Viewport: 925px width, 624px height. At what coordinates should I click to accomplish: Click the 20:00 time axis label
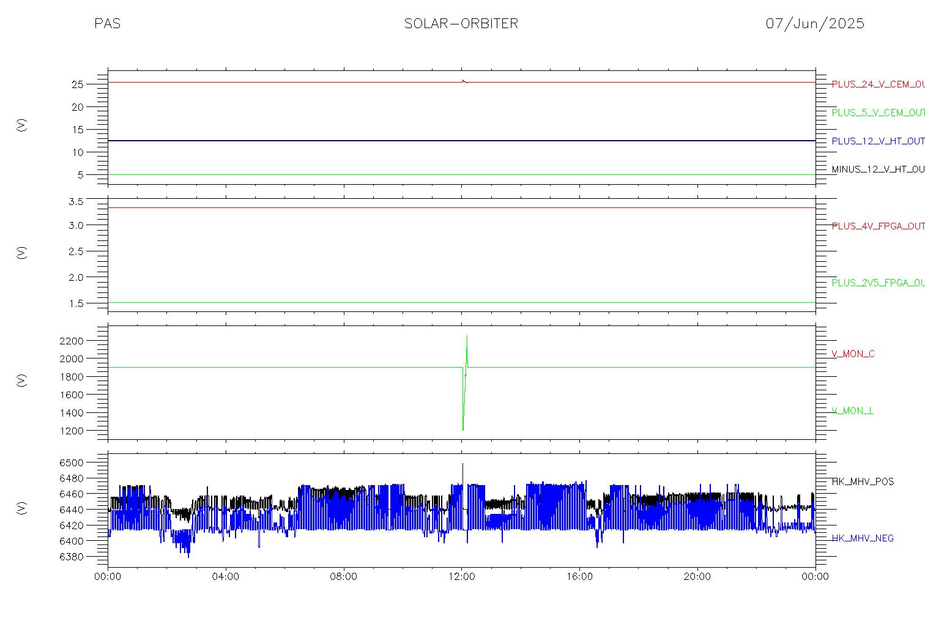697,576
